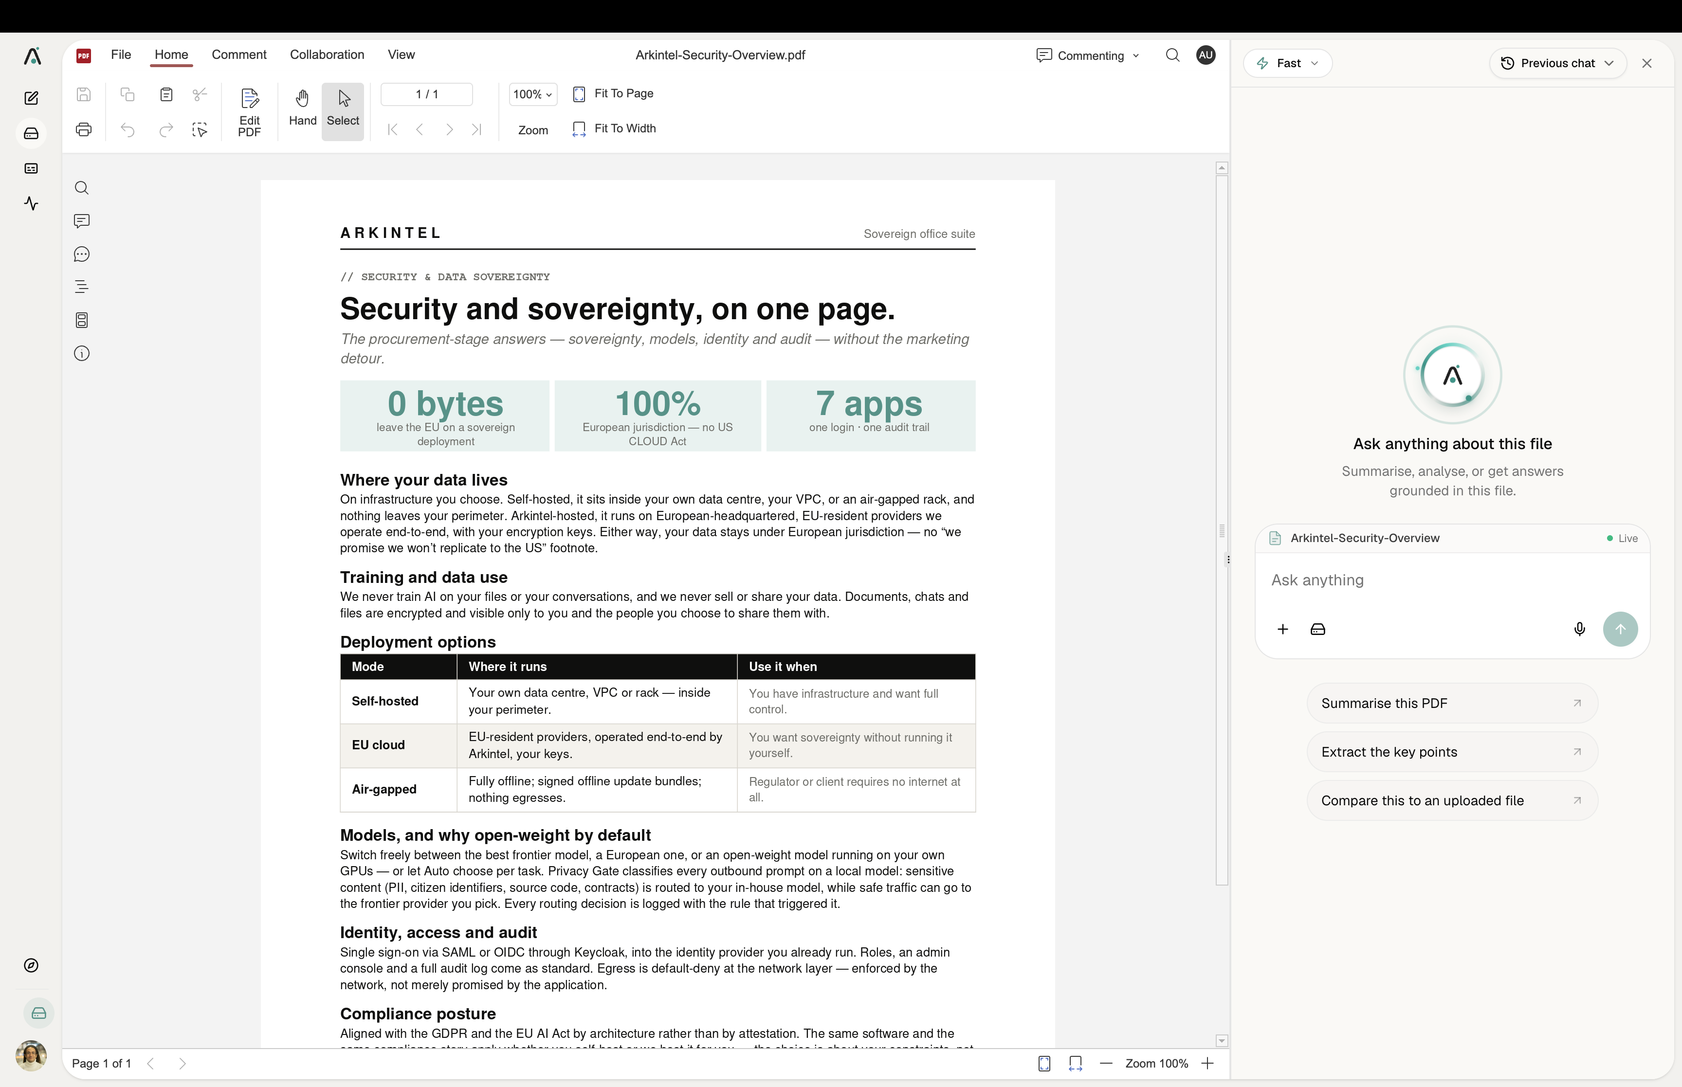Click the highlighted drive icon near the avatar
Image resolution: width=1682 pixels, height=1087 pixels.
(39, 1014)
